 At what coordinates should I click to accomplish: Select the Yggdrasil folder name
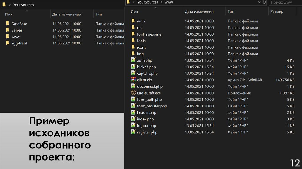pos(19,43)
